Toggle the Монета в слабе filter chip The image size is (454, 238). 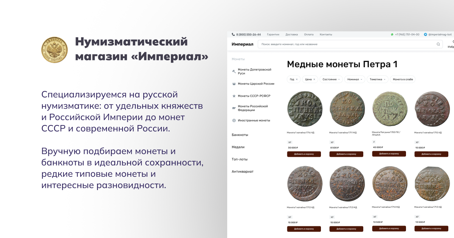point(403,79)
